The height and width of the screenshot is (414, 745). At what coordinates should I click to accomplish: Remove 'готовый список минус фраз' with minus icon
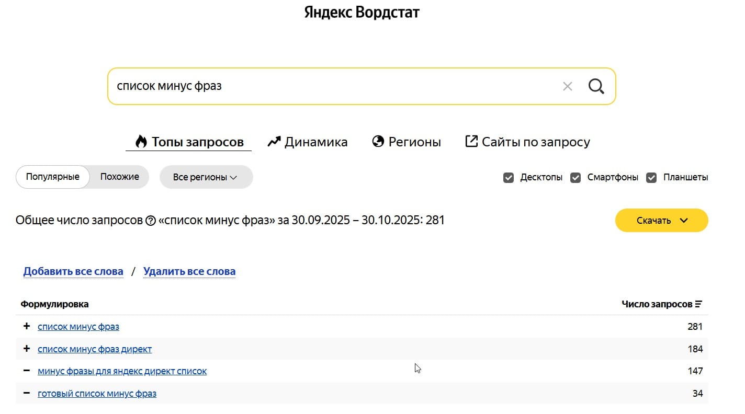click(x=27, y=393)
